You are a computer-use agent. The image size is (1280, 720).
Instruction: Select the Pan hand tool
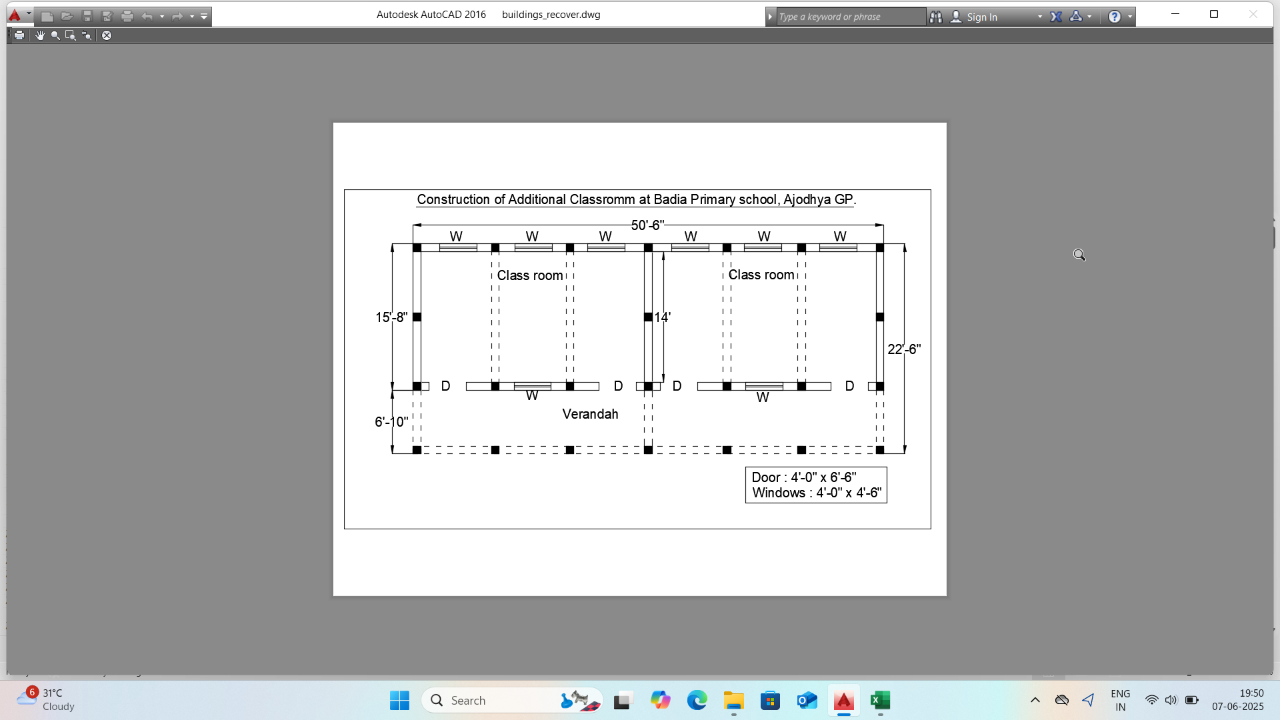click(40, 35)
